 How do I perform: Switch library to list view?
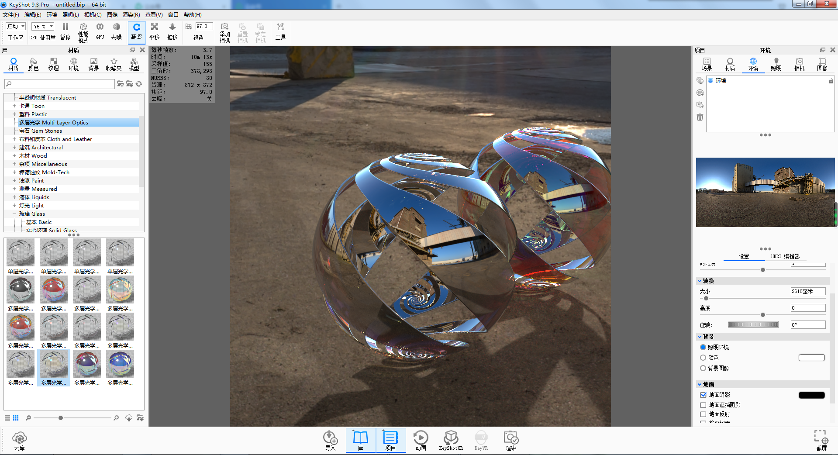point(7,418)
